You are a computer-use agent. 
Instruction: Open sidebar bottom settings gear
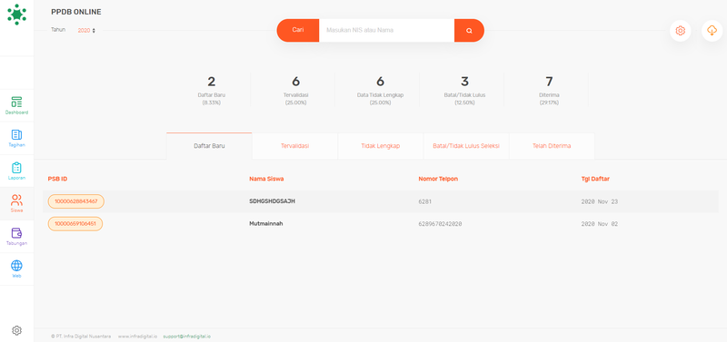(x=16, y=330)
